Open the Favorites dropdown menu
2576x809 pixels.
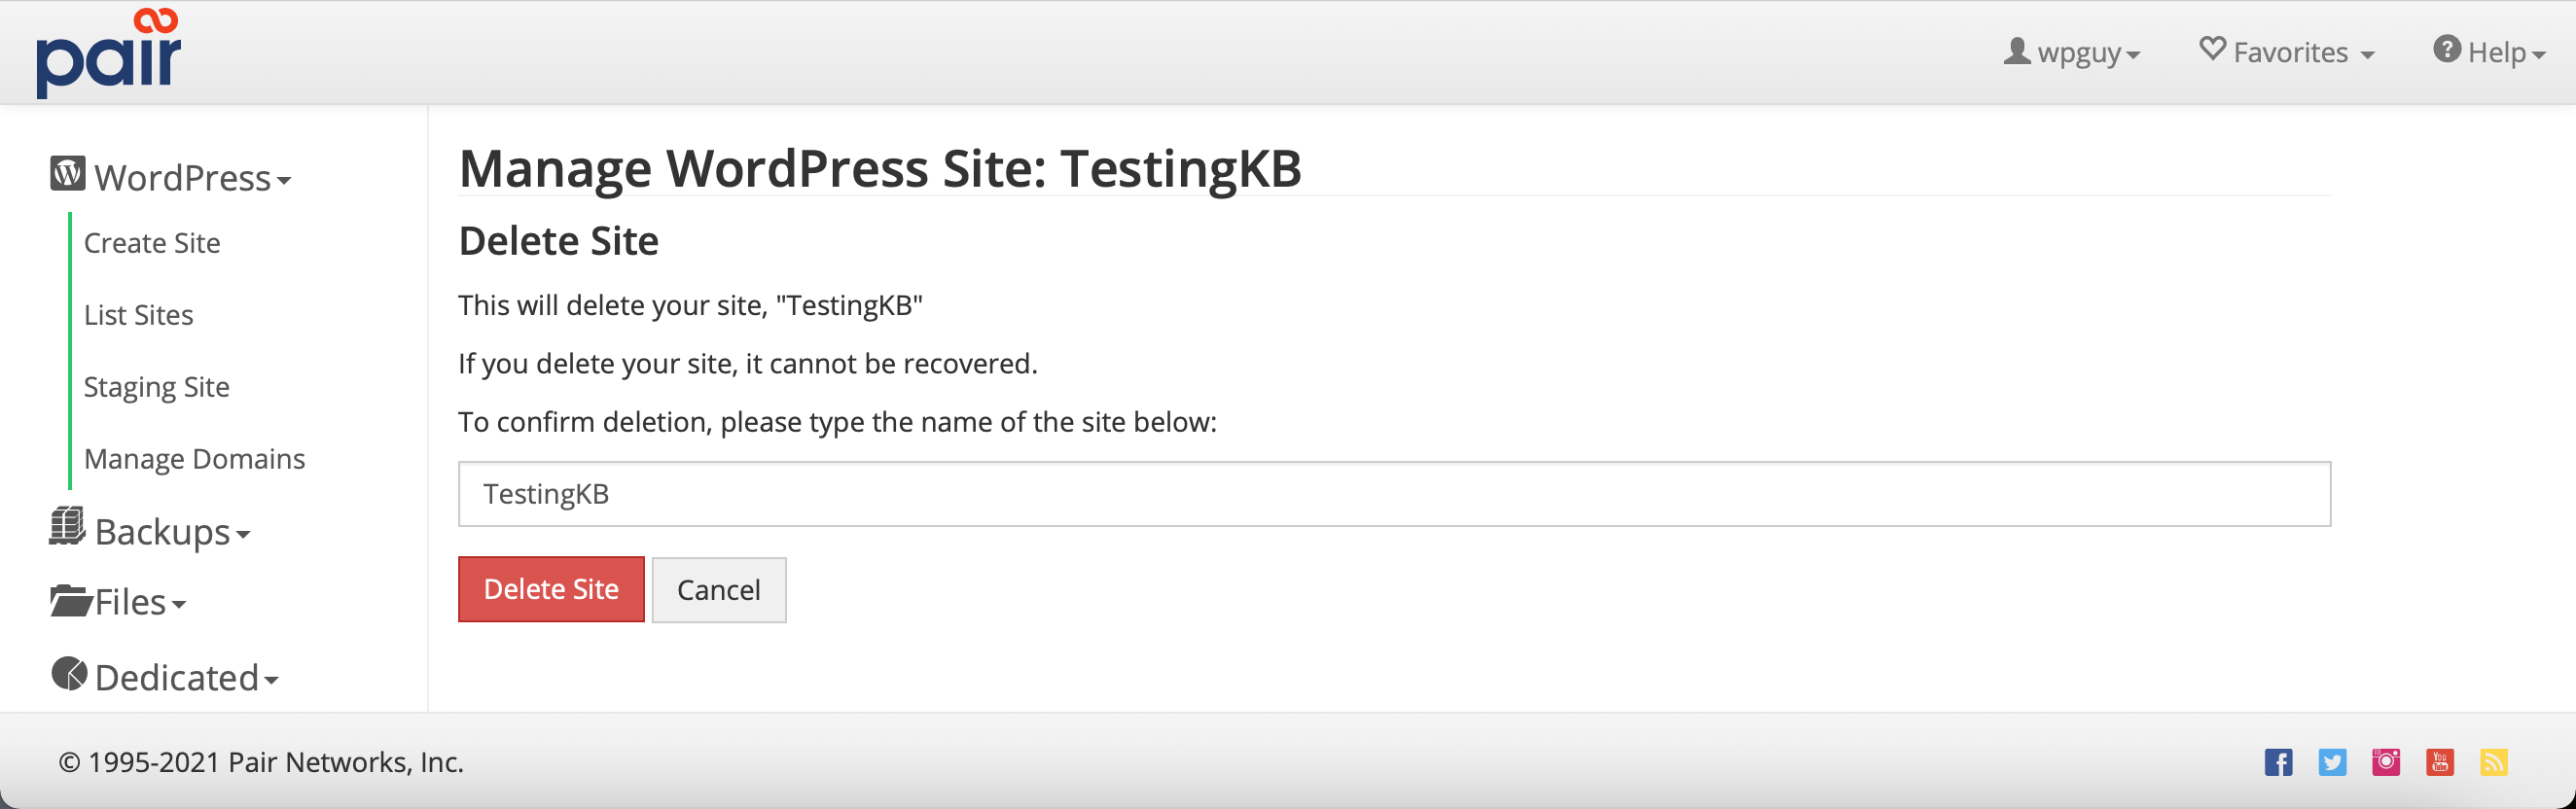pyautogui.click(x=2287, y=52)
